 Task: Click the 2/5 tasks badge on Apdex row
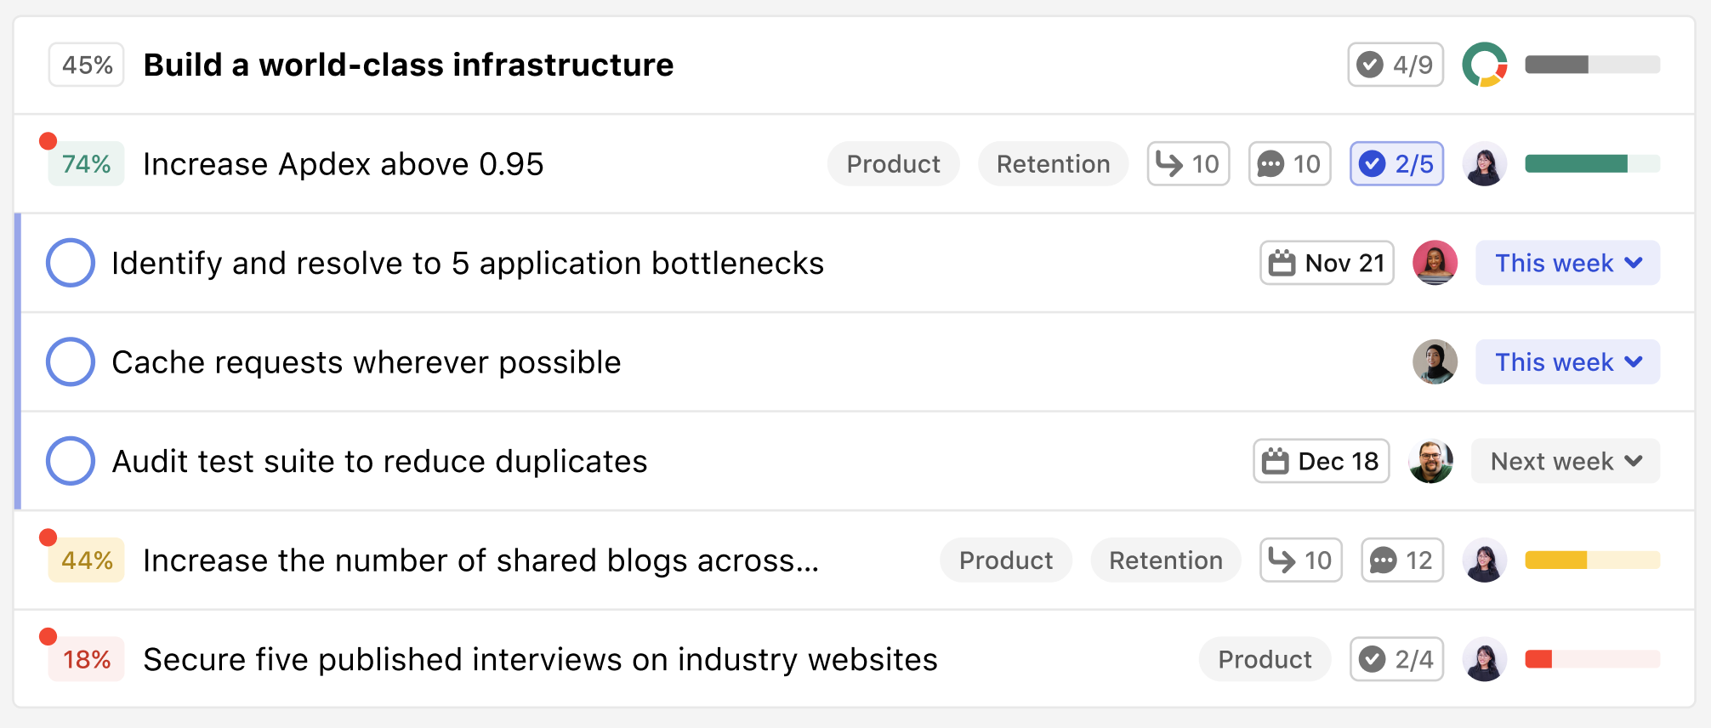pyautogui.click(x=1396, y=164)
